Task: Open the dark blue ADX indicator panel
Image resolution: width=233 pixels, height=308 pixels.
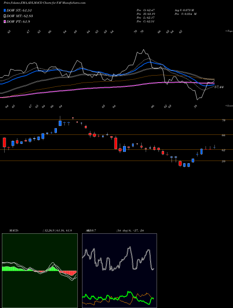Action: tap(119, 271)
